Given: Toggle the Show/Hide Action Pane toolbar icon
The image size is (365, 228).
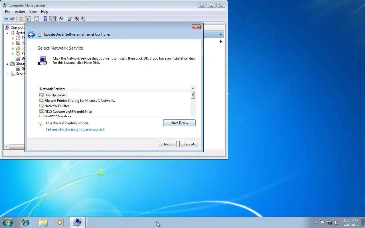Looking at the screenshot, I should click(x=52, y=19).
